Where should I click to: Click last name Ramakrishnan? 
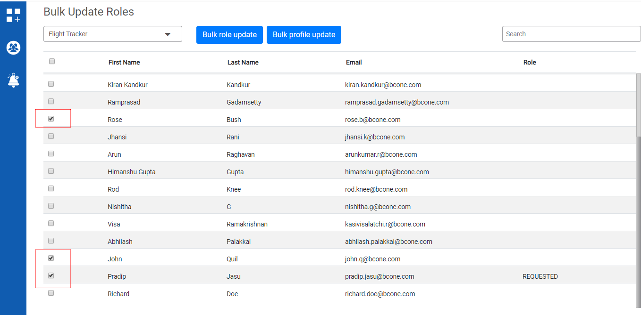click(x=247, y=224)
